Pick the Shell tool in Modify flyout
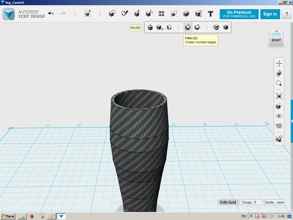Viewport: 293px width, 220px height. coord(226,27)
